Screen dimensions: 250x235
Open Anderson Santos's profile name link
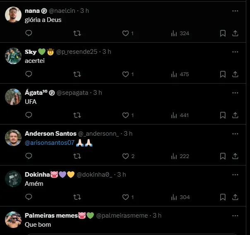click(50, 133)
